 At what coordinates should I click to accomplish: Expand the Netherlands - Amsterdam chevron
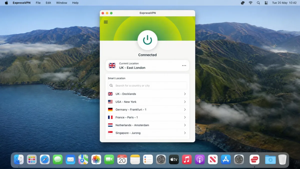pyautogui.click(x=185, y=125)
